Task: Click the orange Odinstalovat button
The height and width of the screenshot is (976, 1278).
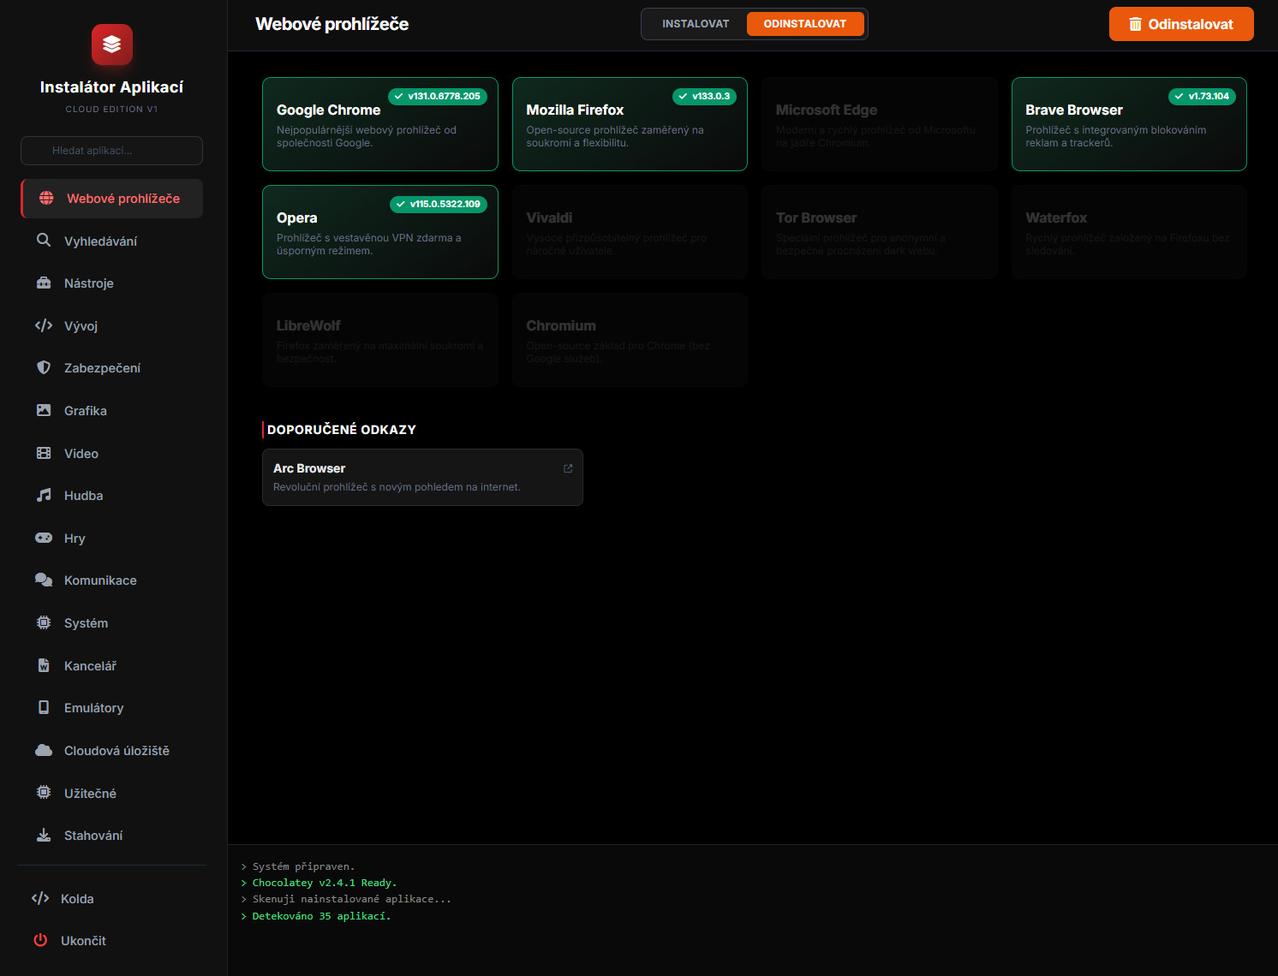Action: pyautogui.click(x=1181, y=24)
